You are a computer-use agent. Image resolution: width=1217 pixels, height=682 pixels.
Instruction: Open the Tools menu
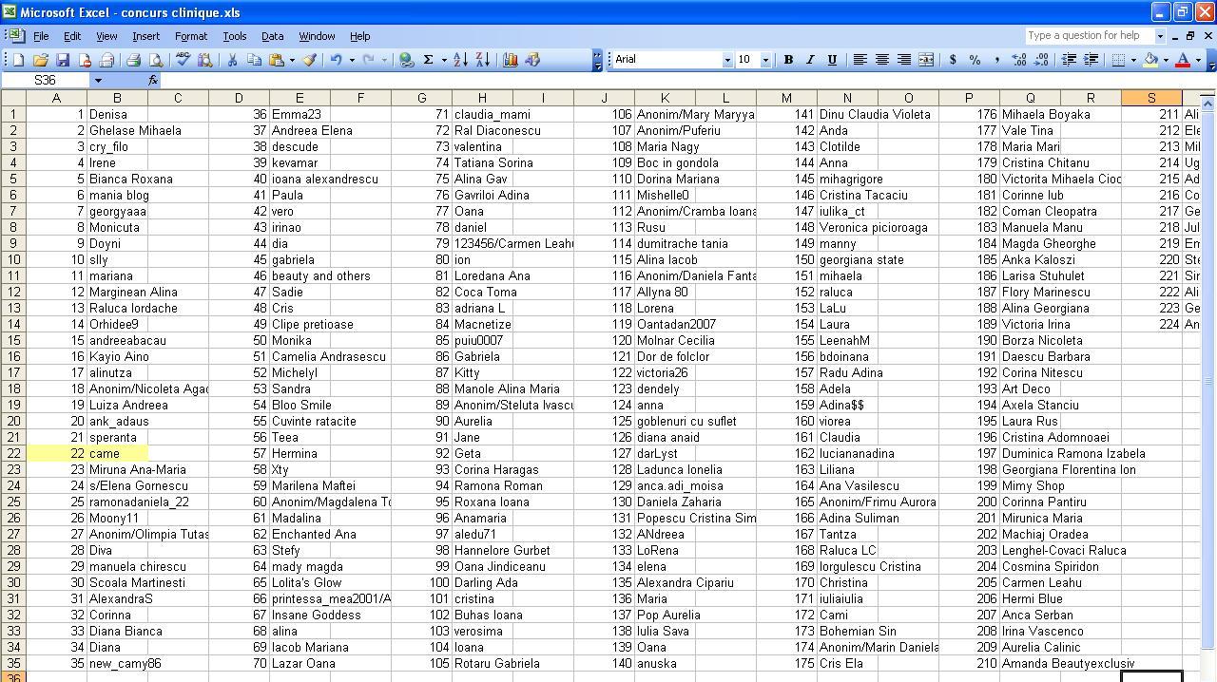click(x=234, y=36)
